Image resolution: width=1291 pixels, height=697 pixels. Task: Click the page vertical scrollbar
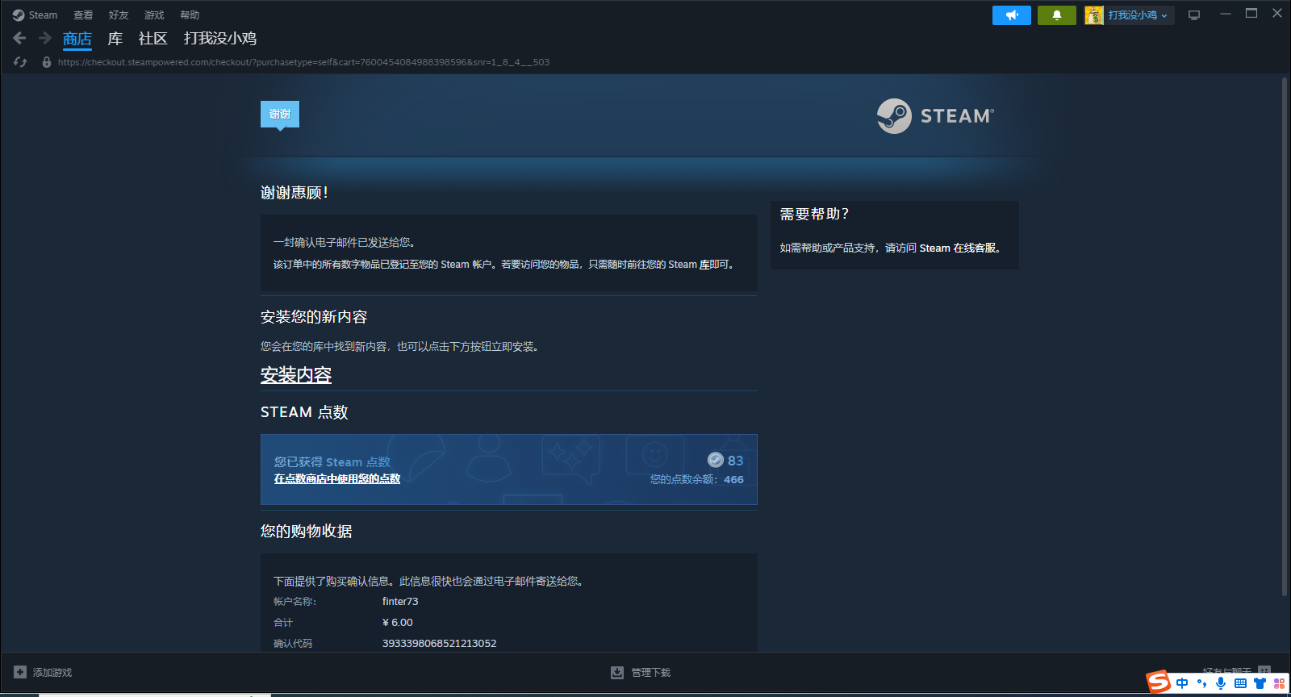[x=1285, y=337]
